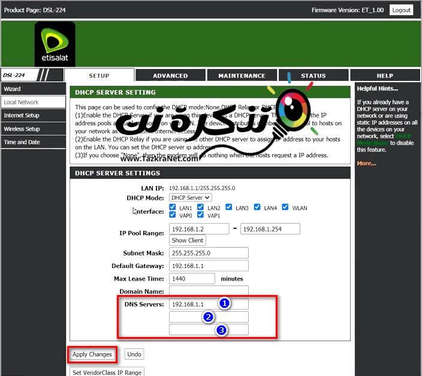Toggle the WLAN interface checkbox
Viewport: 422px width, 376px height.
tap(285, 207)
